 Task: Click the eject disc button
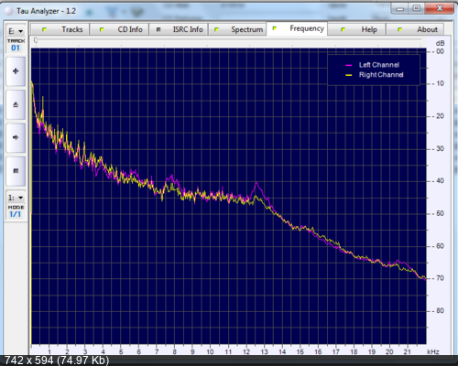(x=16, y=104)
